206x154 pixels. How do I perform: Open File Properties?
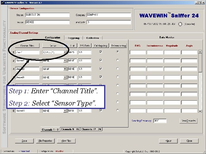click(x=45, y=141)
